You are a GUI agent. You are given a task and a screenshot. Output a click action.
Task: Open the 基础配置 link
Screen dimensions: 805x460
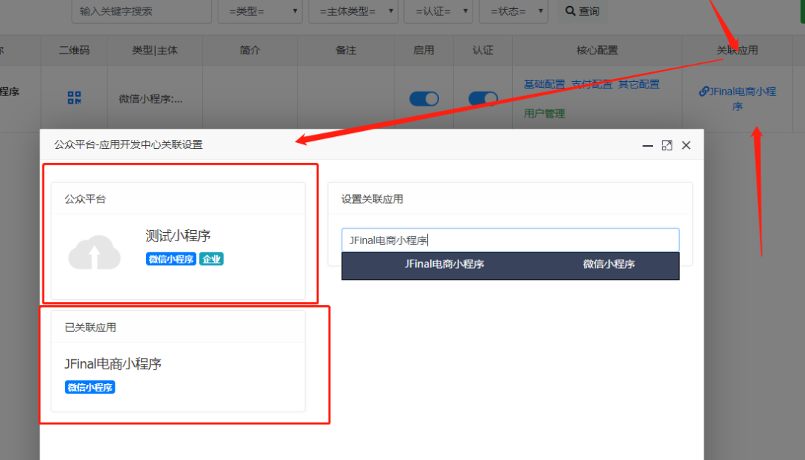click(544, 84)
